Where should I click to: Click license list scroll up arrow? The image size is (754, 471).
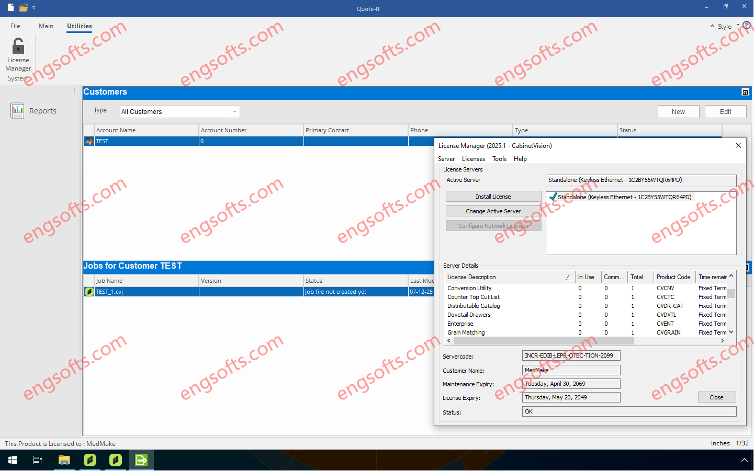732,275
